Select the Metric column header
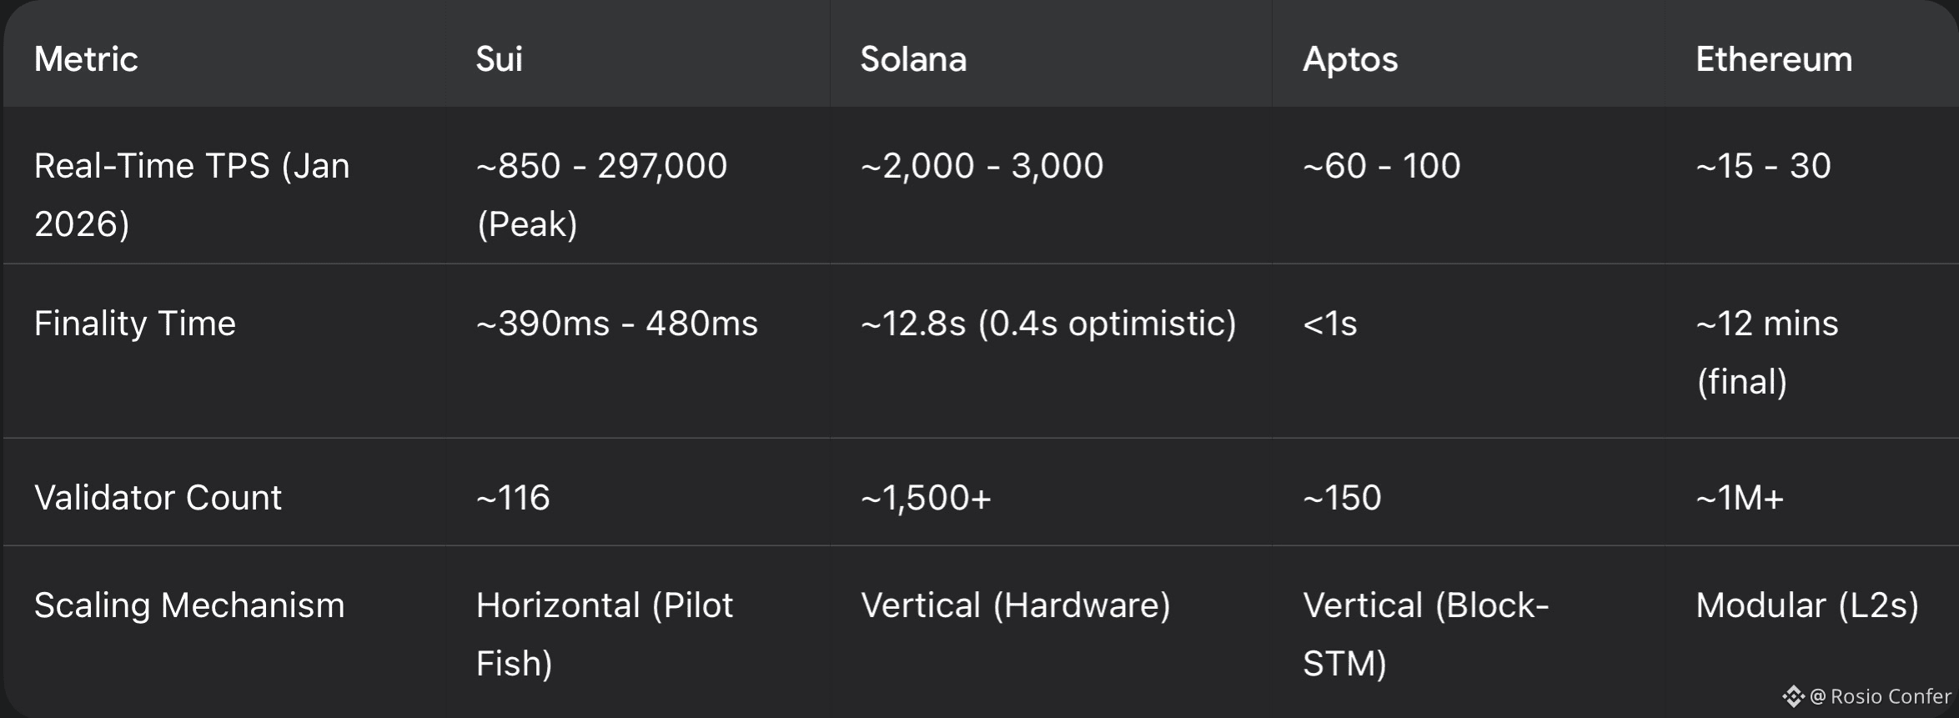The height and width of the screenshot is (718, 1959). pyautogui.click(x=86, y=59)
